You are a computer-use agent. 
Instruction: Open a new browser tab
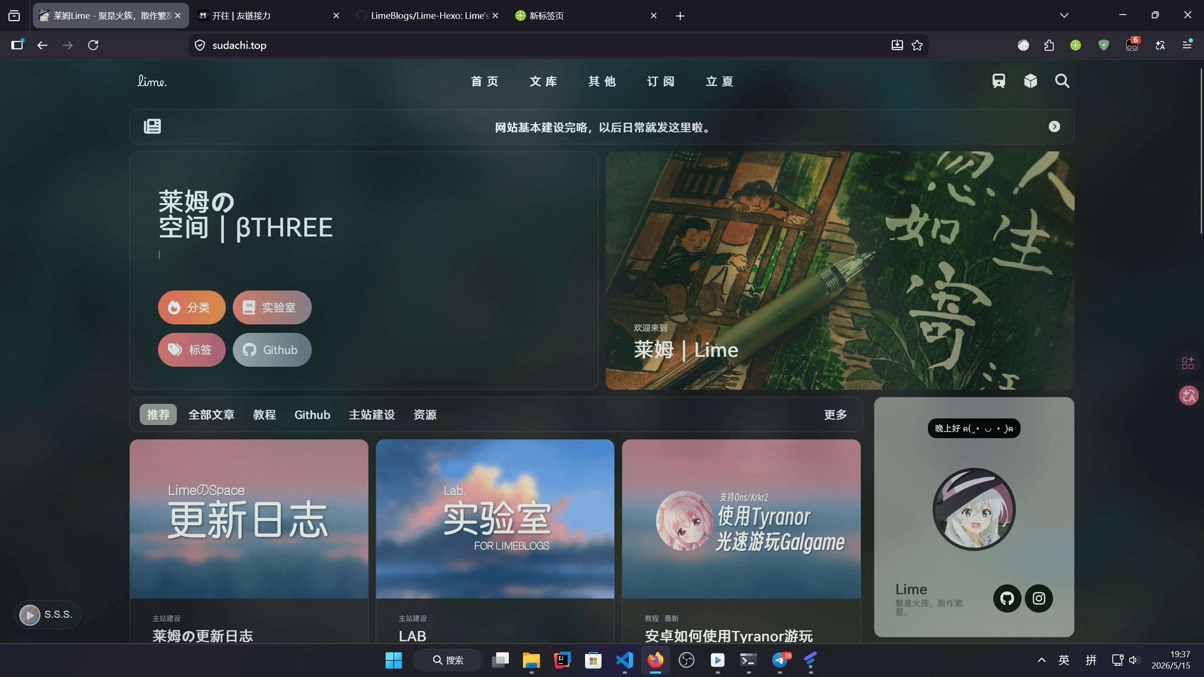(680, 16)
